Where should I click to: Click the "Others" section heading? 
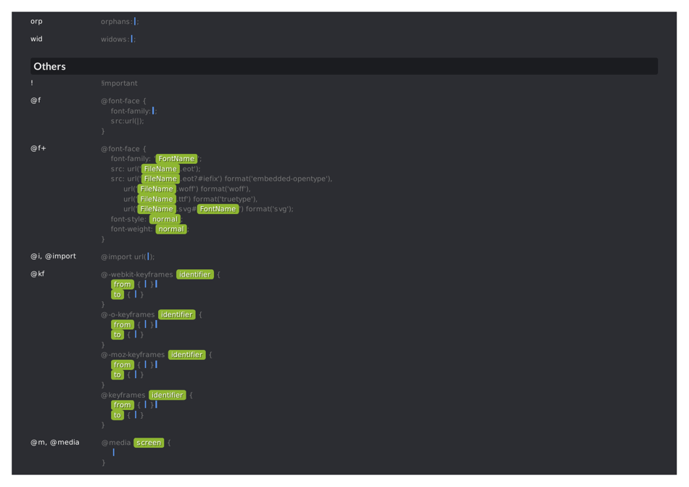point(49,66)
